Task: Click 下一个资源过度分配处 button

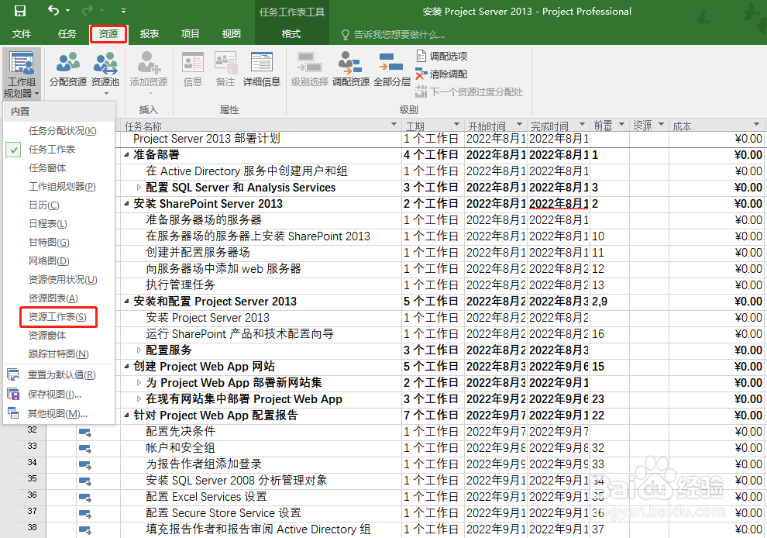Action: (x=469, y=91)
